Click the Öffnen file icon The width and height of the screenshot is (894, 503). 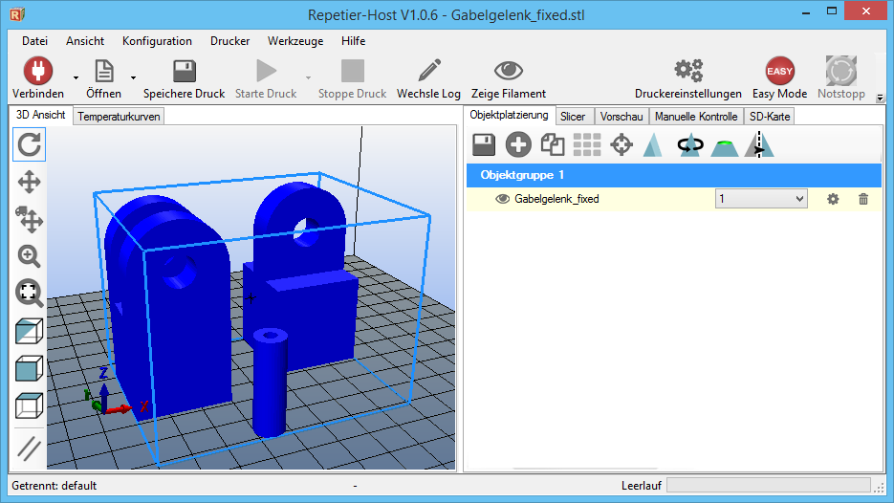point(104,71)
